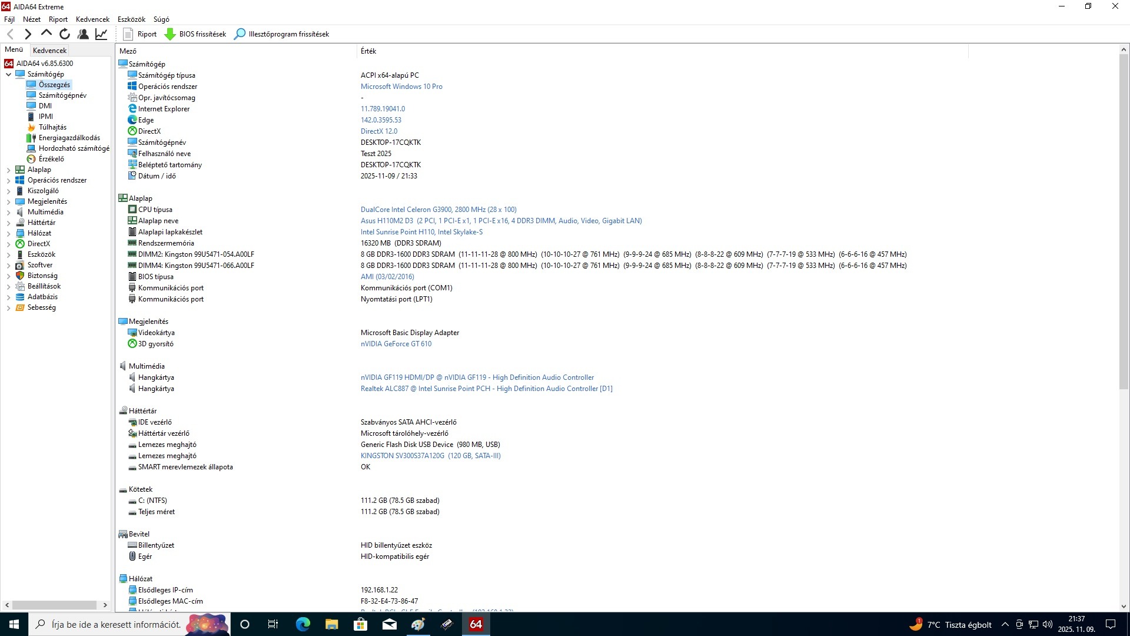1130x636 pixels.
Task: Open the Microsoft Windows 10 Pro link
Action: point(401,87)
